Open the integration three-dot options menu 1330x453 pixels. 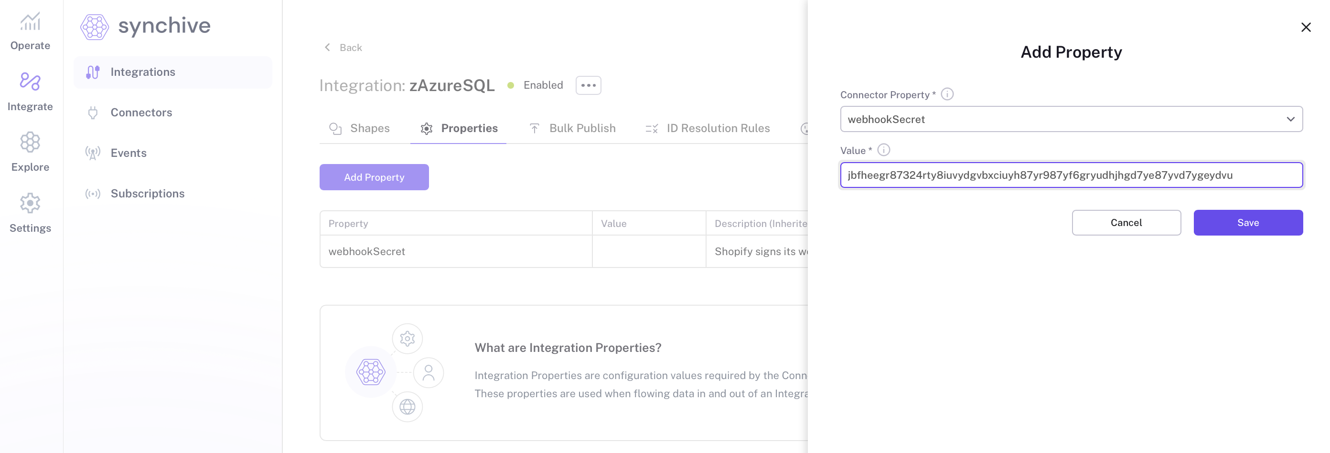[x=588, y=85]
